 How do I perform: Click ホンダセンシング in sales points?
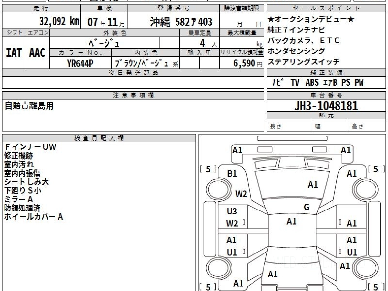(x=296, y=51)
